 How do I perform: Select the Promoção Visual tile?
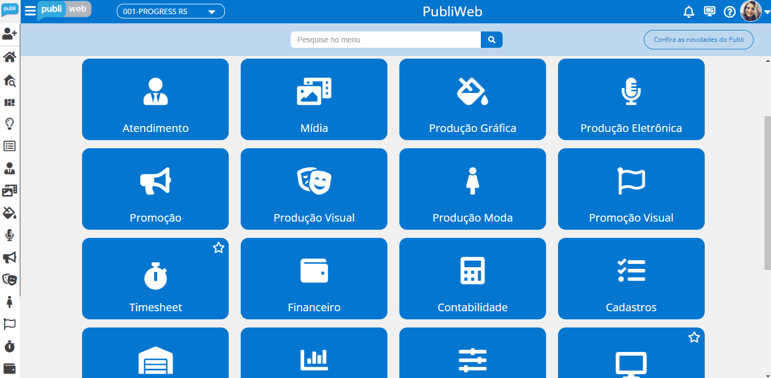tap(631, 189)
